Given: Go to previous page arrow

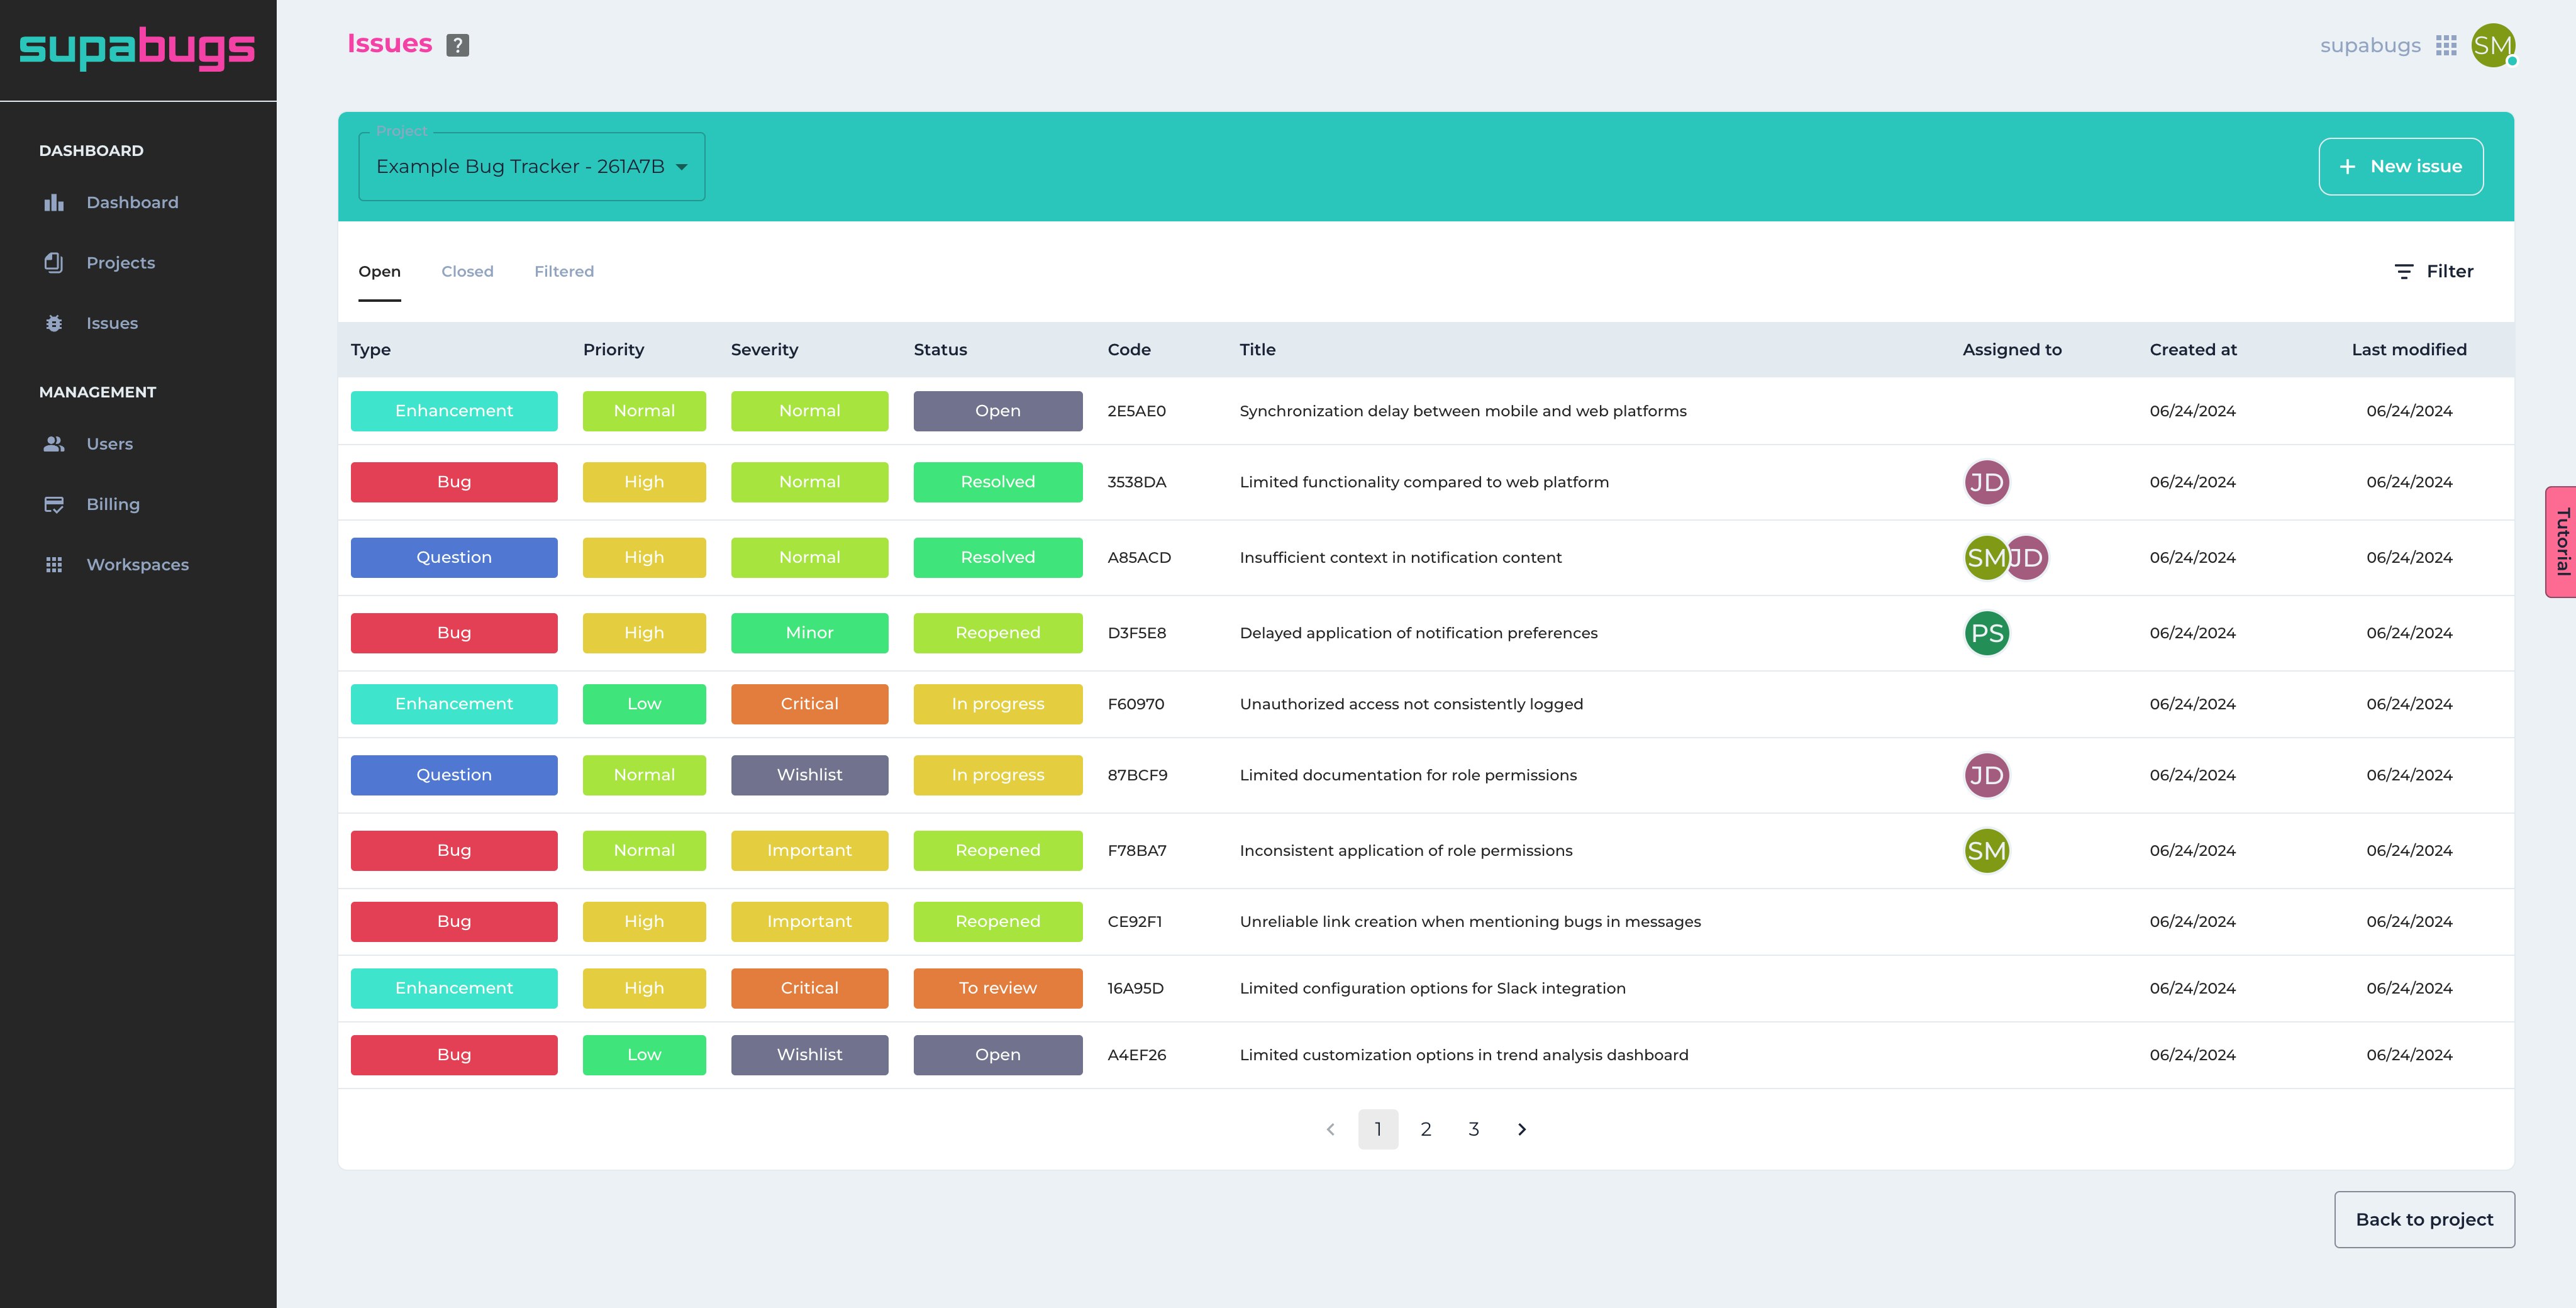Looking at the screenshot, I should [x=1330, y=1129].
